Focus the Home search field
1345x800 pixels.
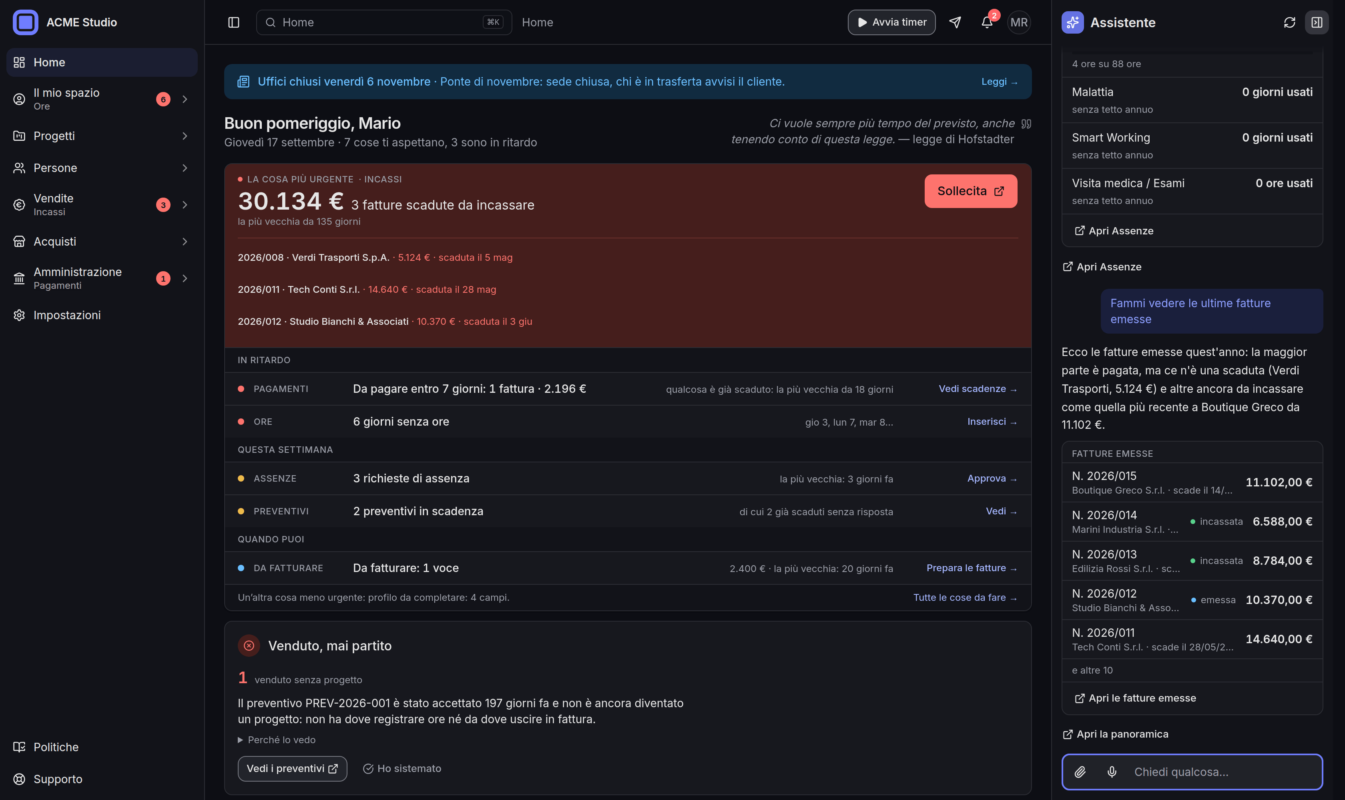click(x=383, y=22)
